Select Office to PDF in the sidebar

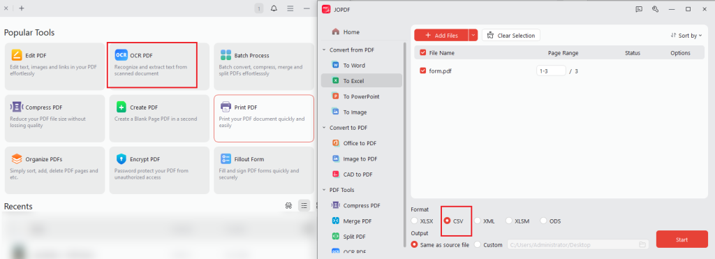click(362, 143)
